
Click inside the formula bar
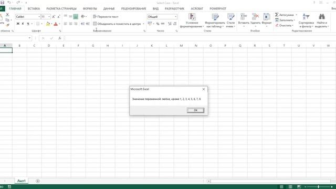[x=200, y=38]
